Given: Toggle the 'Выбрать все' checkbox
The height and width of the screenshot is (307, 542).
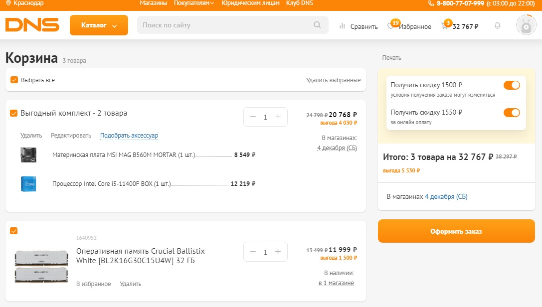Looking at the screenshot, I should point(14,80).
